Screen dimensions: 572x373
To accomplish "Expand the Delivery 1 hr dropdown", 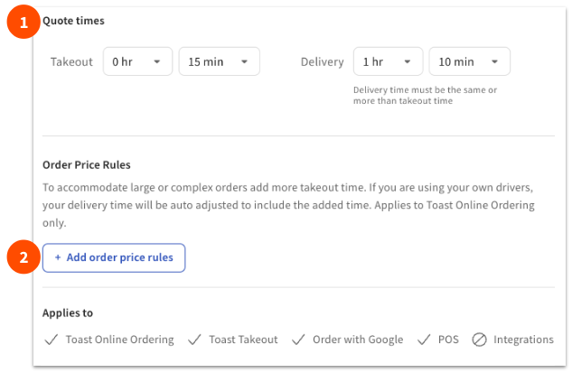I will 387,62.
